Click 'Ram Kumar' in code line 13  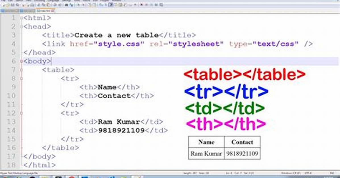(x=119, y=122)
